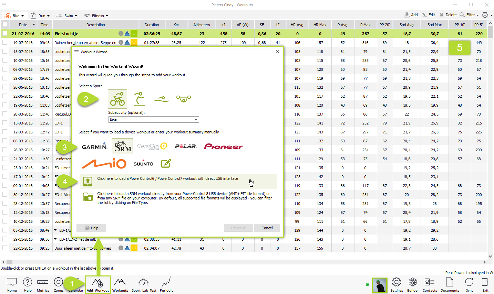Open the Swim sport menu
The width and height of the screenshot is (494, 294).
(67, 16)
